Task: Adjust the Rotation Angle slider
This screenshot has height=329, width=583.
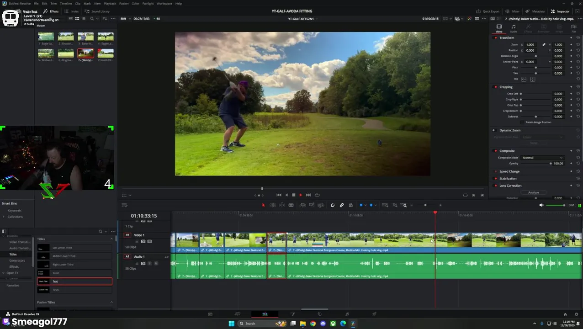Action: click(535, 56)
